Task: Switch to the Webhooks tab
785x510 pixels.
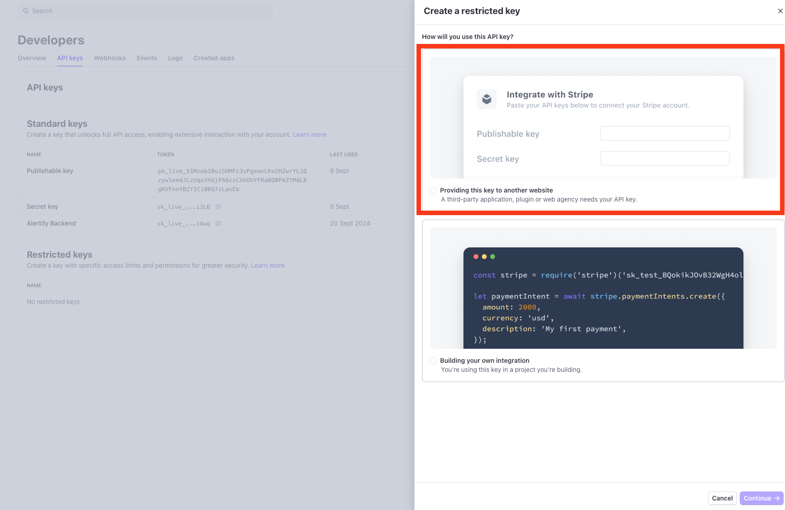Action: [110, 58]
